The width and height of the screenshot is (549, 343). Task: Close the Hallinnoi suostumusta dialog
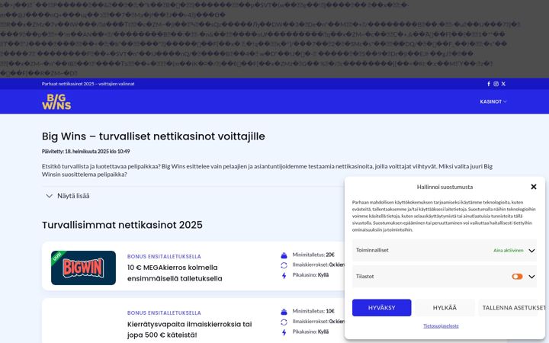tap(534, 187)
